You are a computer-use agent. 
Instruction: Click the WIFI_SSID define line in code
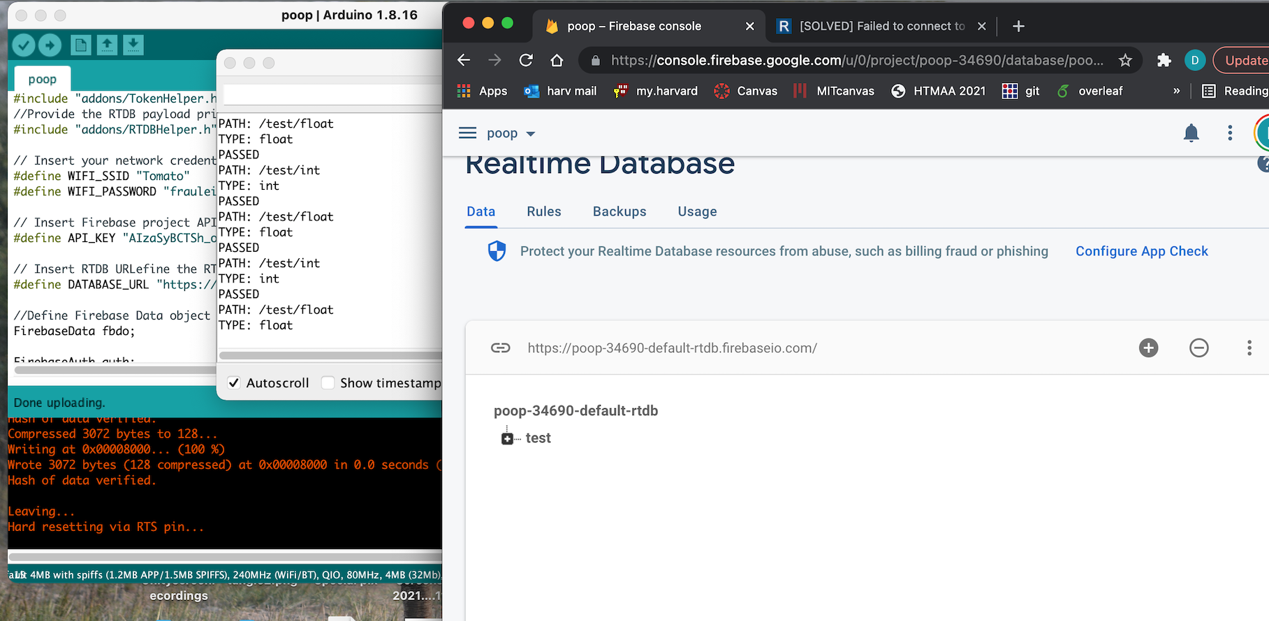pos(101,176)
